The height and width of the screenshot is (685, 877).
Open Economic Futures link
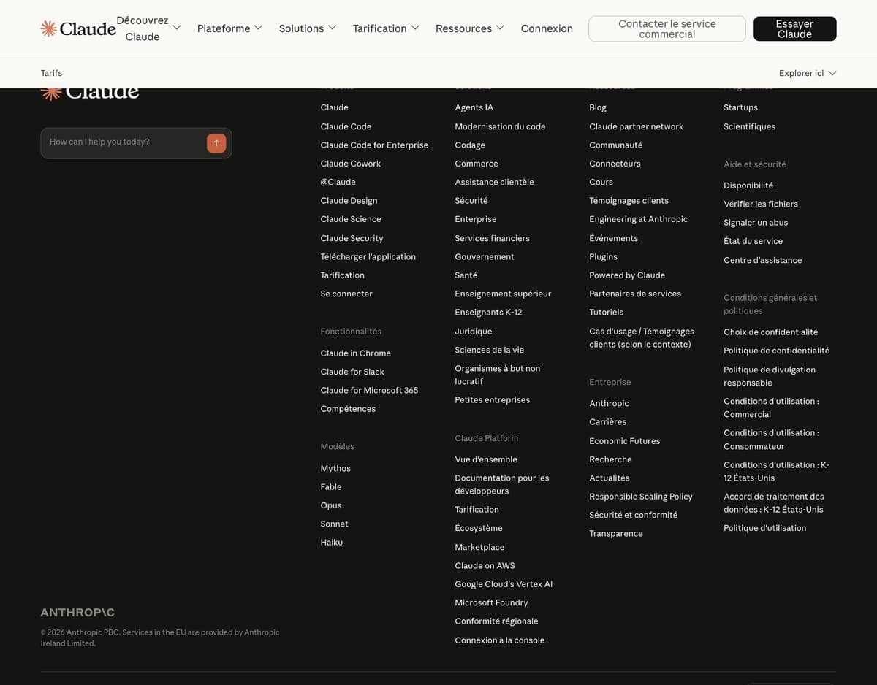coord(624,441)
